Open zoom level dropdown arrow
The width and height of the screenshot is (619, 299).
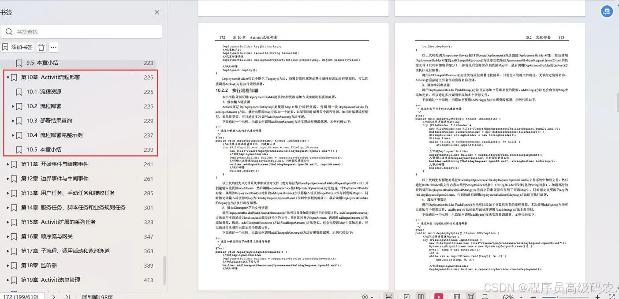[522, 297]
